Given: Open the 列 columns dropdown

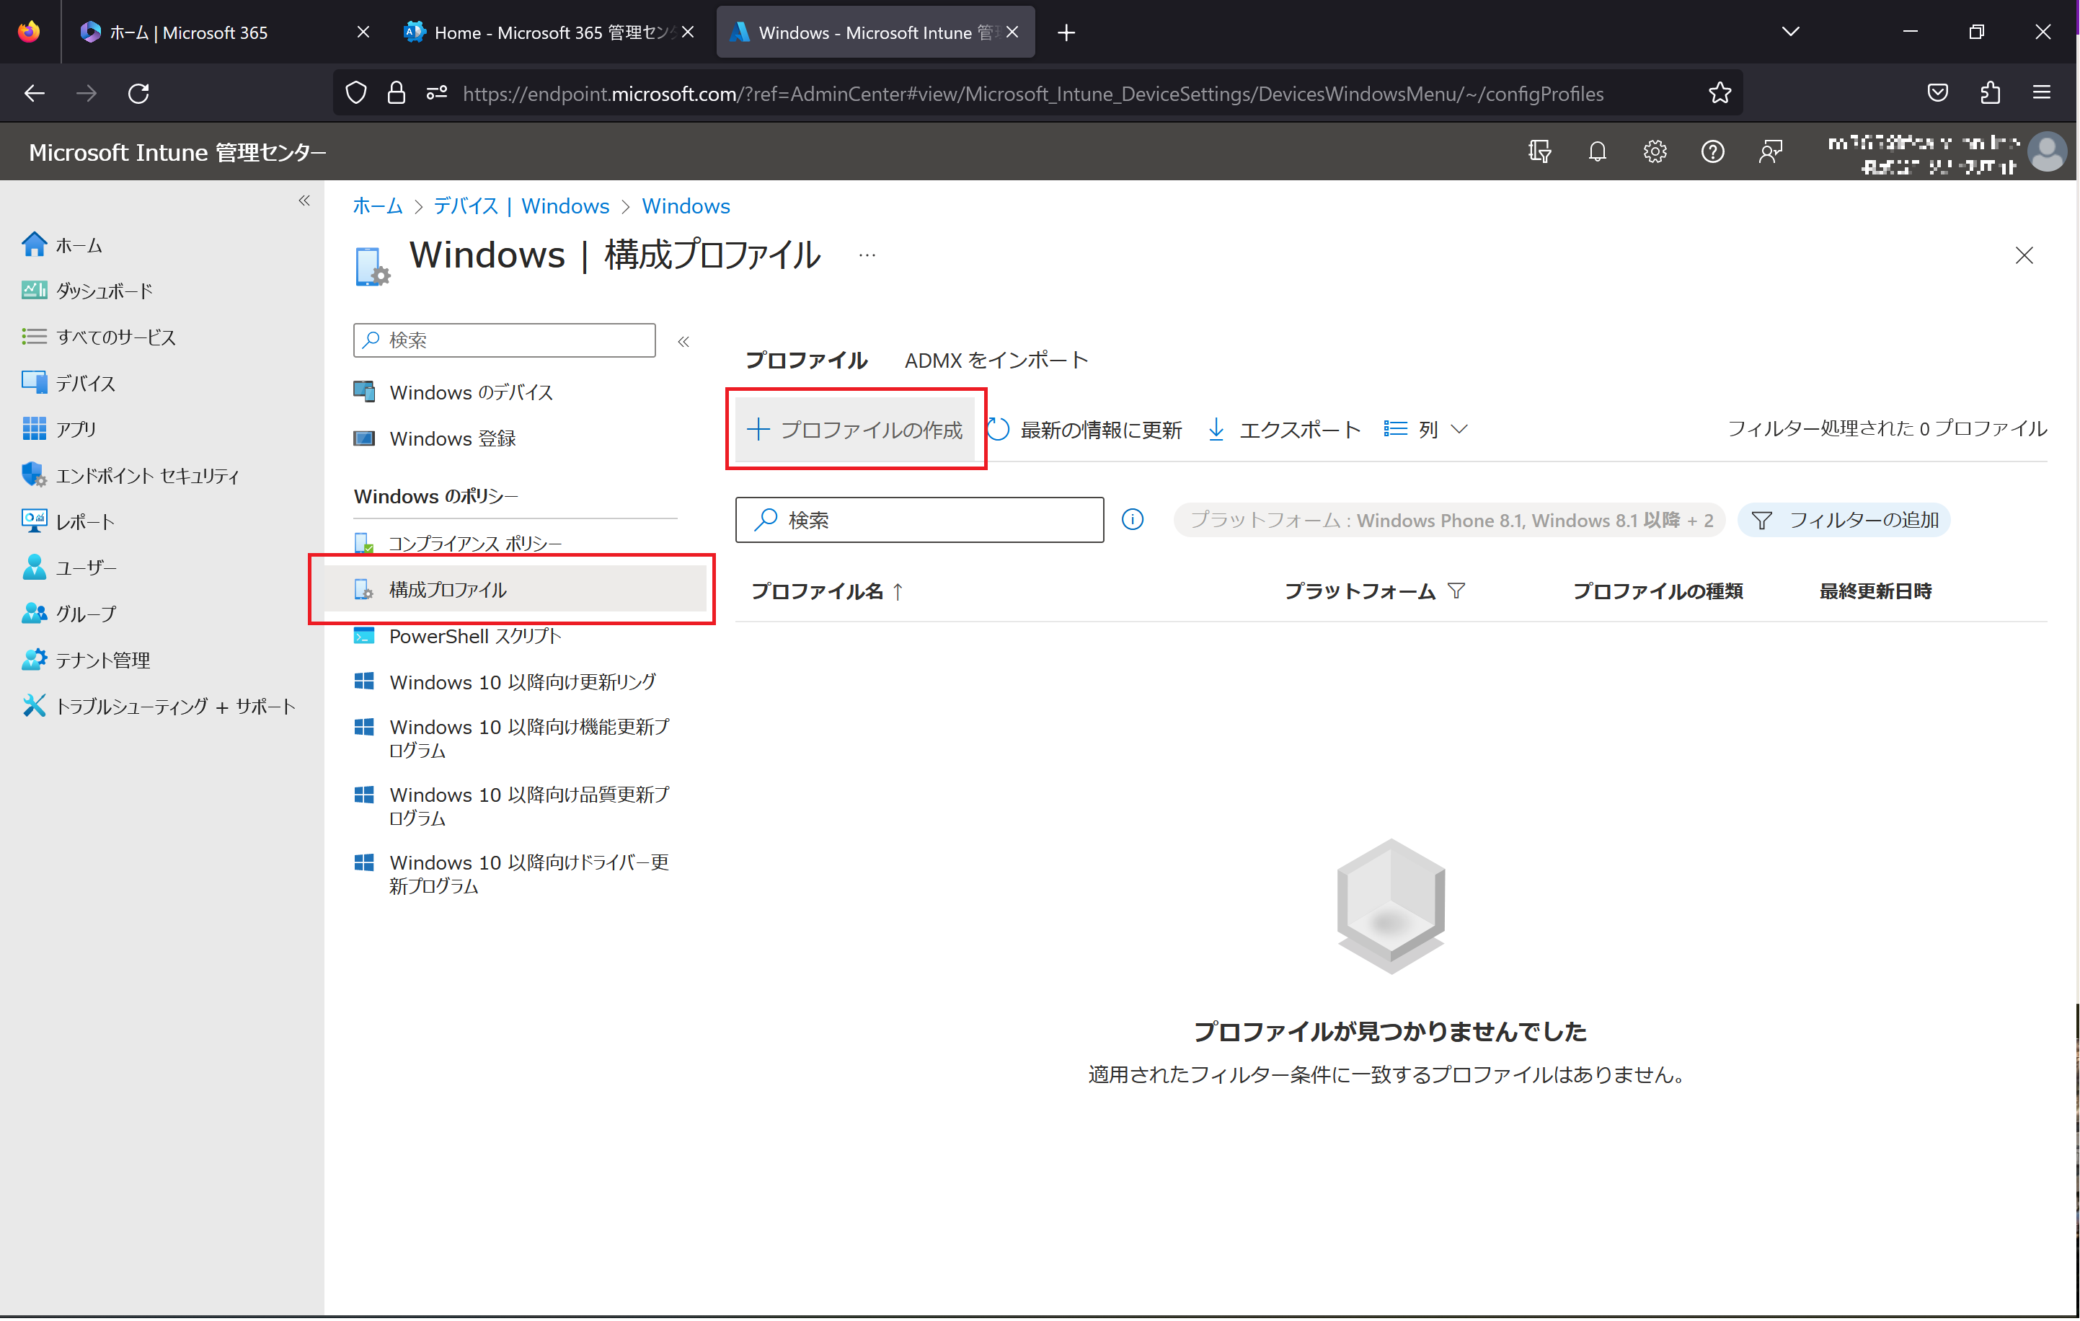Looking at the screenshot, I should [x=1426, y=429].
